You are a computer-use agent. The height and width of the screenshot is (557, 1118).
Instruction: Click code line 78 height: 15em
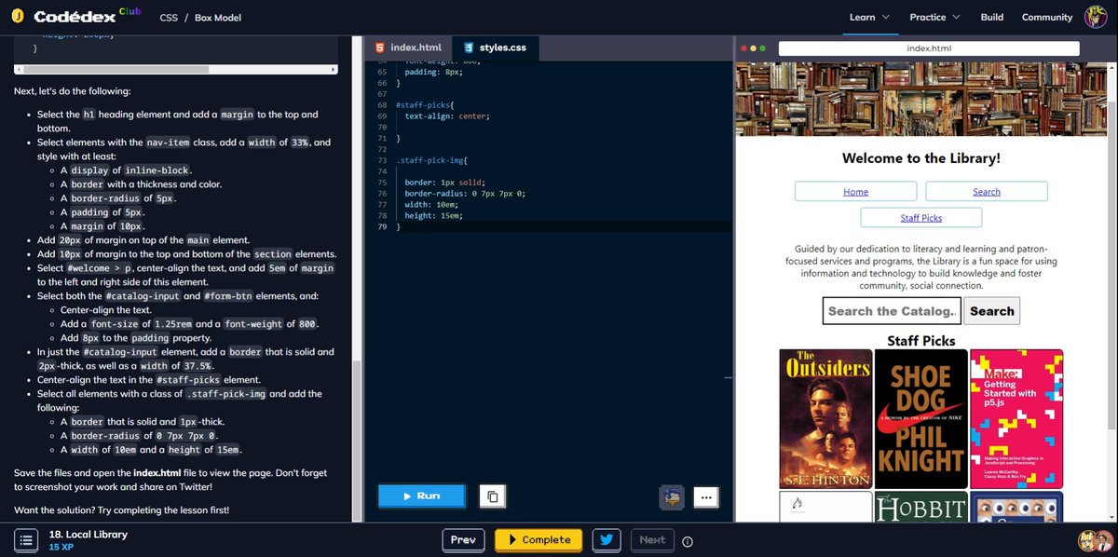433,216
